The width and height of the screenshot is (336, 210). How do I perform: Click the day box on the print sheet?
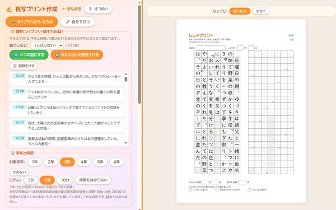coord(251,48)
